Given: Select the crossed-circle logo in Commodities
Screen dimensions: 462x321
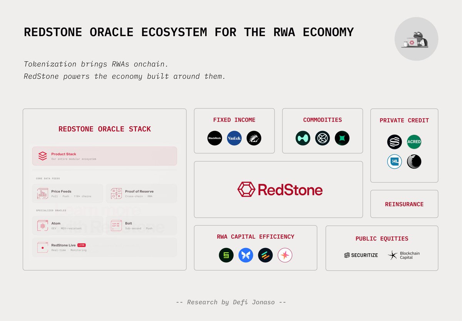Looking at the screenshot, I should 323,138.
